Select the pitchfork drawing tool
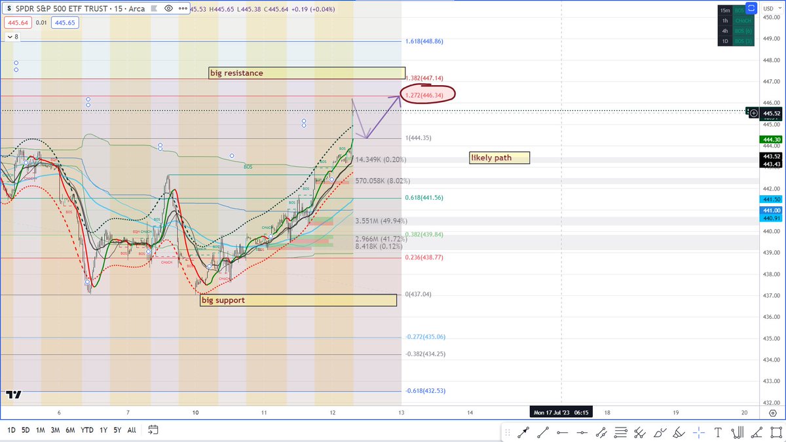This screenshot has width=786, height=442. (x=641, y=432)
